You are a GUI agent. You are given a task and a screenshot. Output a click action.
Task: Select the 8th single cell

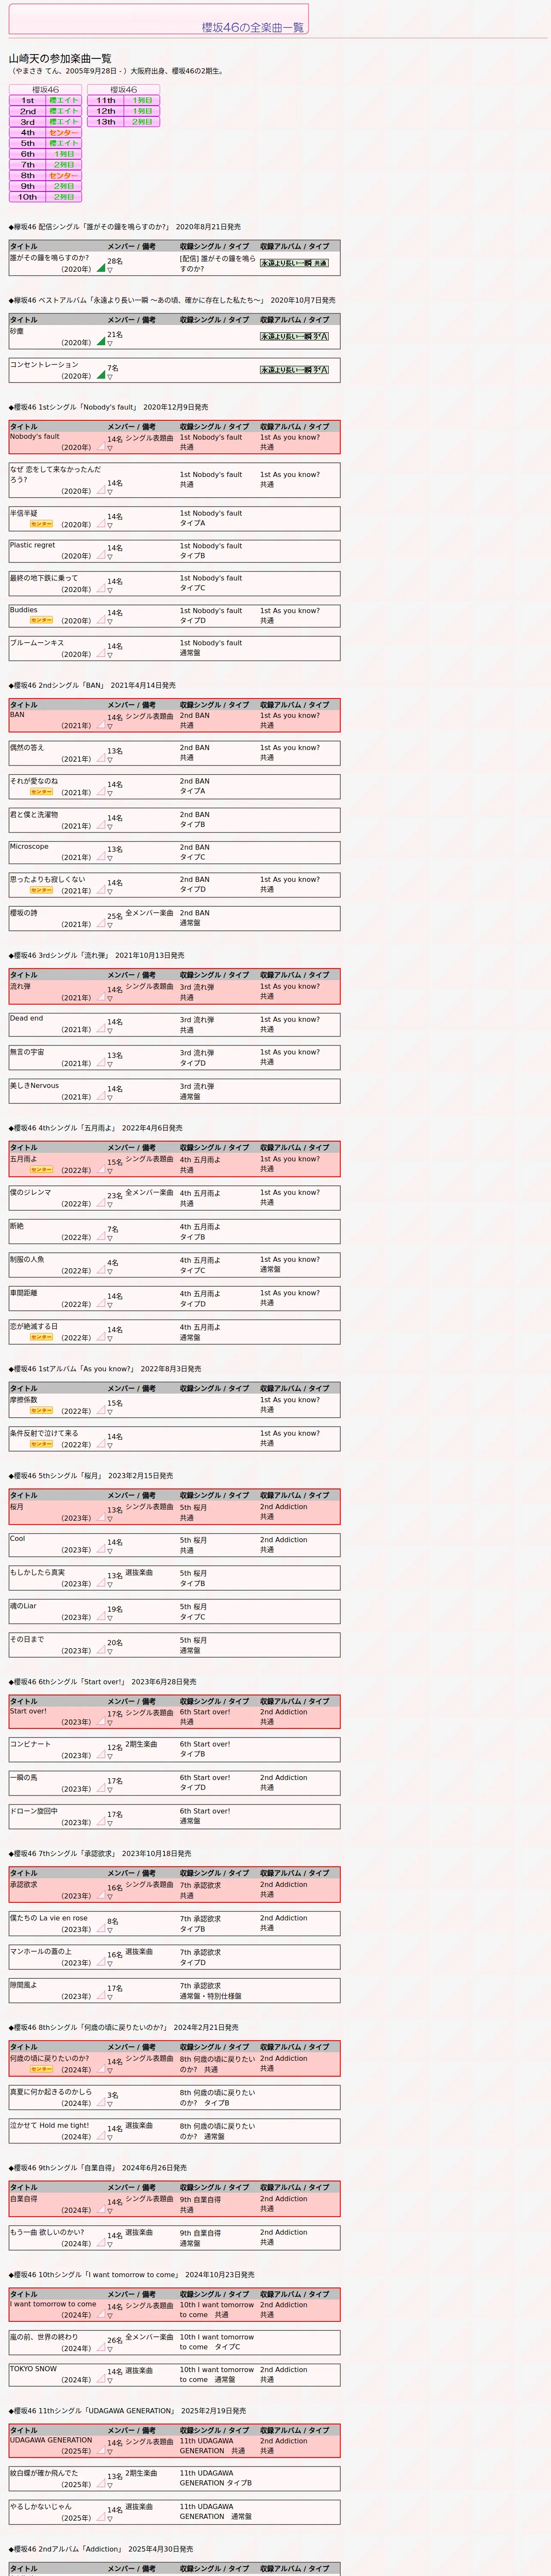pyautogui.click(x=28, y=176)
